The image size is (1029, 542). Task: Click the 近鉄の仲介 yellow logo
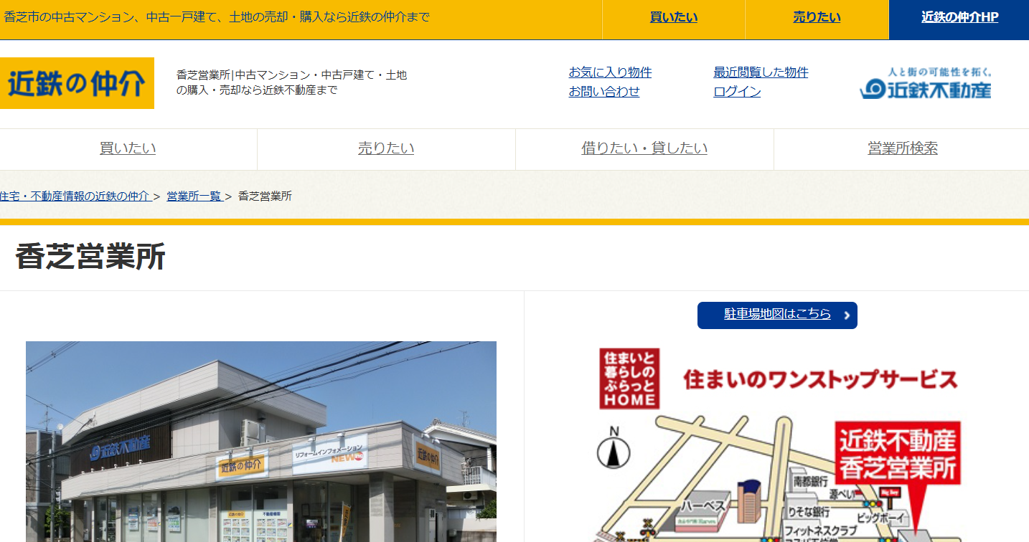tap(77, 83)
